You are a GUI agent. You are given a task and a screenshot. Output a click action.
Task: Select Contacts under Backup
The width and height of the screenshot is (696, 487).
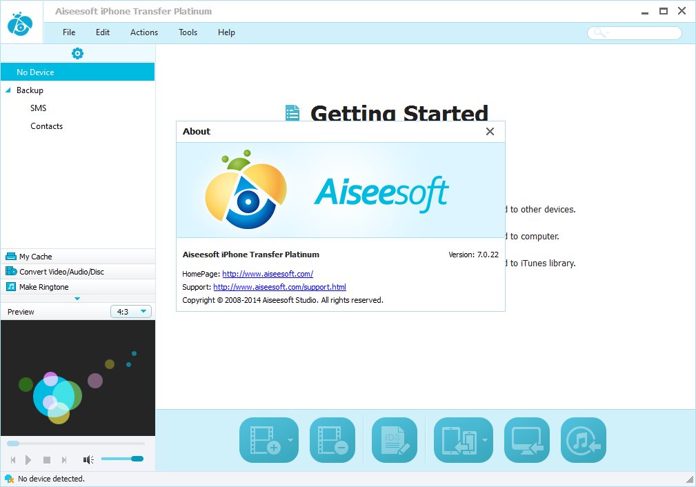(47, 126)
